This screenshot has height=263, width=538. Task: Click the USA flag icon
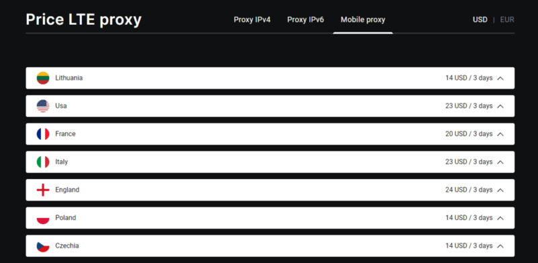point(43,106)
